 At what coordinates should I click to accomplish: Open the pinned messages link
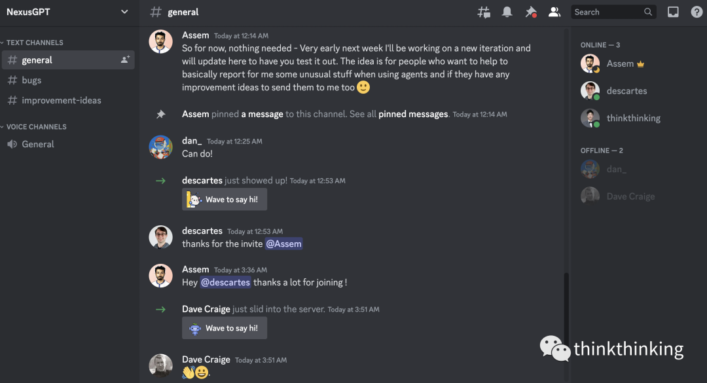click(412, 114)
